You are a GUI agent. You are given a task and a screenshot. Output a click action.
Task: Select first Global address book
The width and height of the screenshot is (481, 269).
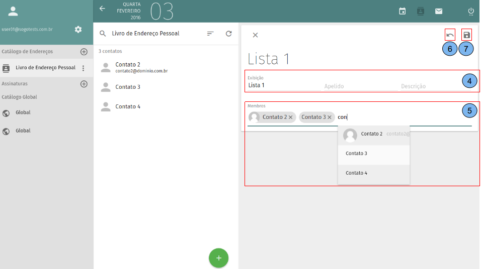click(x=23, y=113)
